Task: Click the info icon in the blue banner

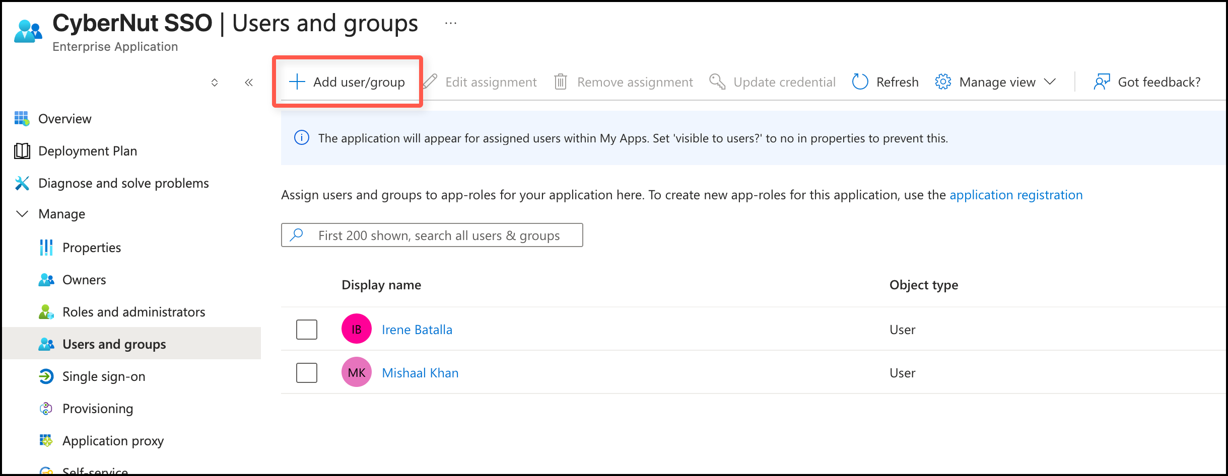Action: point(301,138)
